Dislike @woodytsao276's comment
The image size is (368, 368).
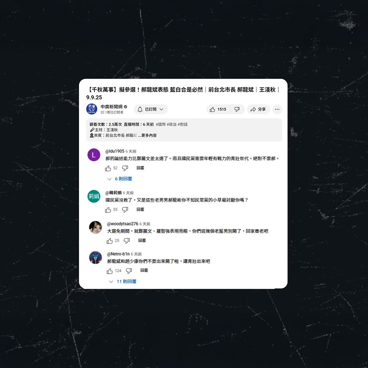tap(127, 241)
